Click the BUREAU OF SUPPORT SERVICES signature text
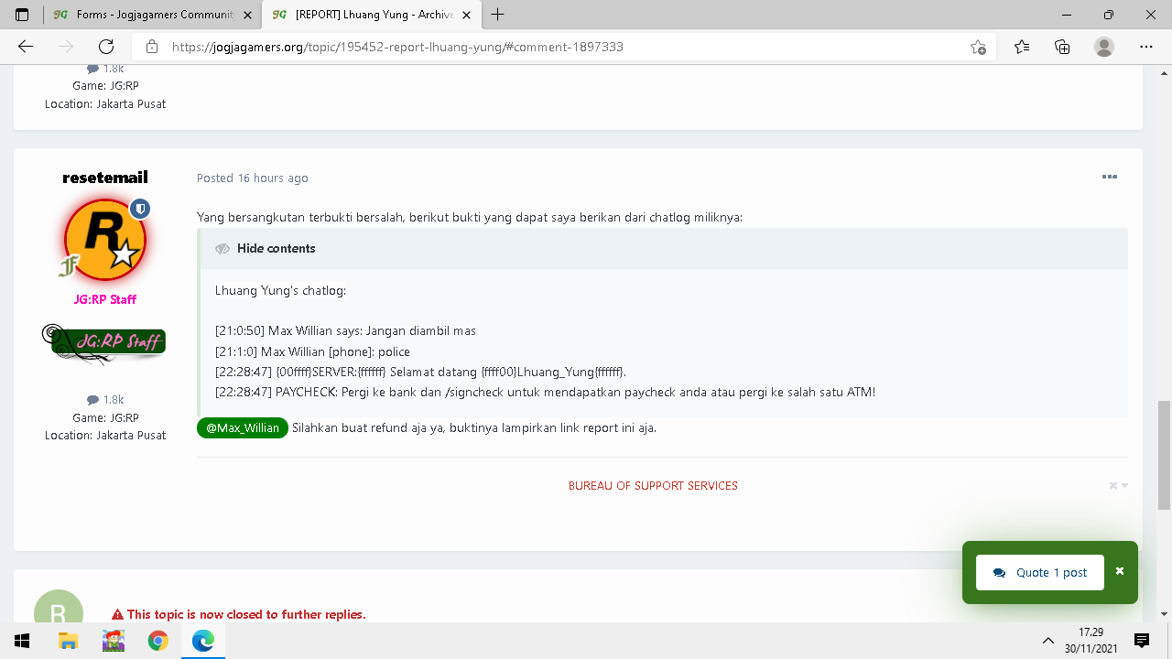 click(x=653, y=486)
